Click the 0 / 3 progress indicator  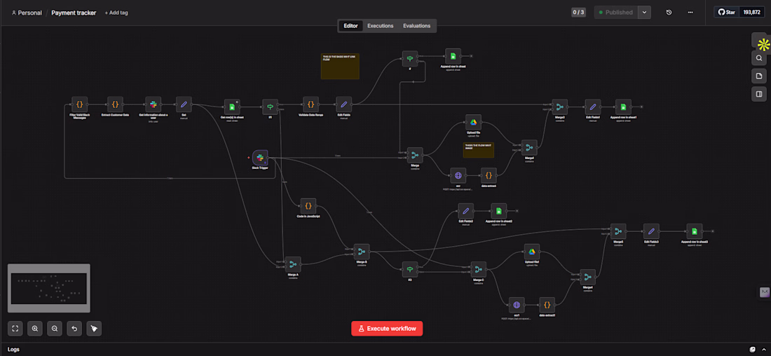tap(578, 13)
